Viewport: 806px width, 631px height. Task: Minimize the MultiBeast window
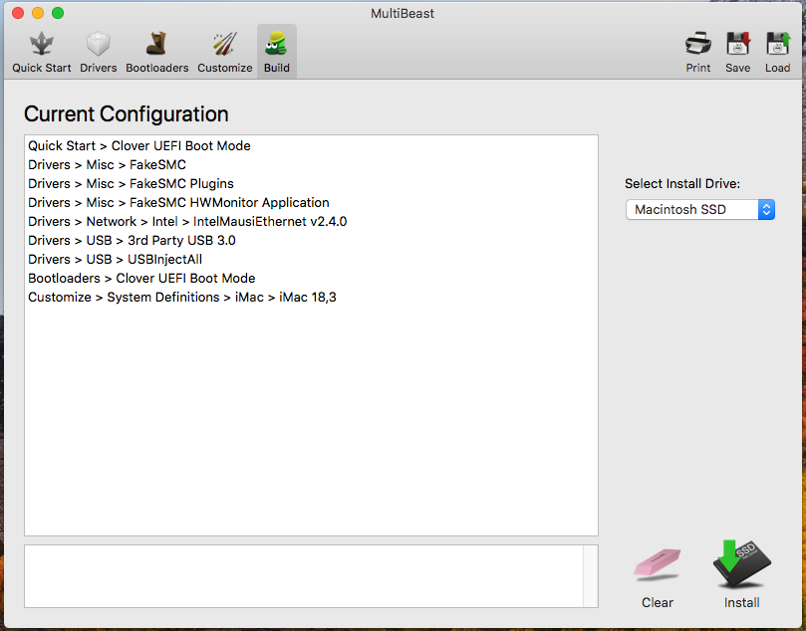[x=38, y=13]
